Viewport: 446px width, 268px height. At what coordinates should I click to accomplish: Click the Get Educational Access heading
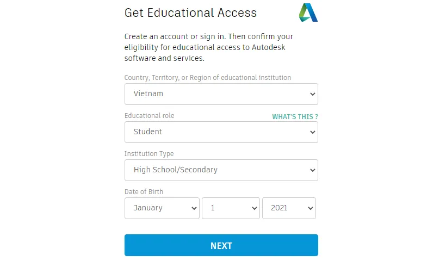pos(190,13)
